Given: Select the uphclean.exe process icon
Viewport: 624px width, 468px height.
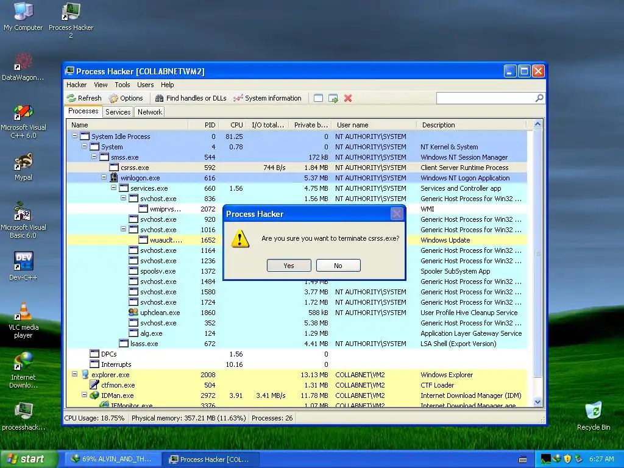Looking at the screenshot, I should 133,313.
